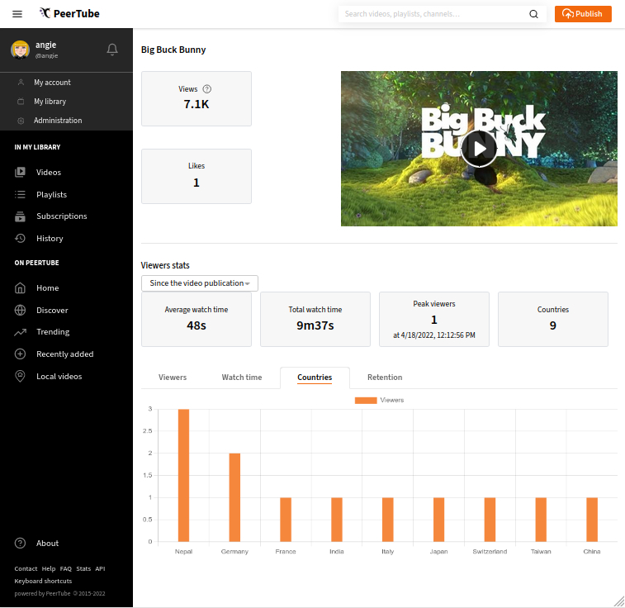The height and width of the screenshot is (608, 625).
Task: Play the Big Buck Bunny video
Action: [x=479, y=149]
